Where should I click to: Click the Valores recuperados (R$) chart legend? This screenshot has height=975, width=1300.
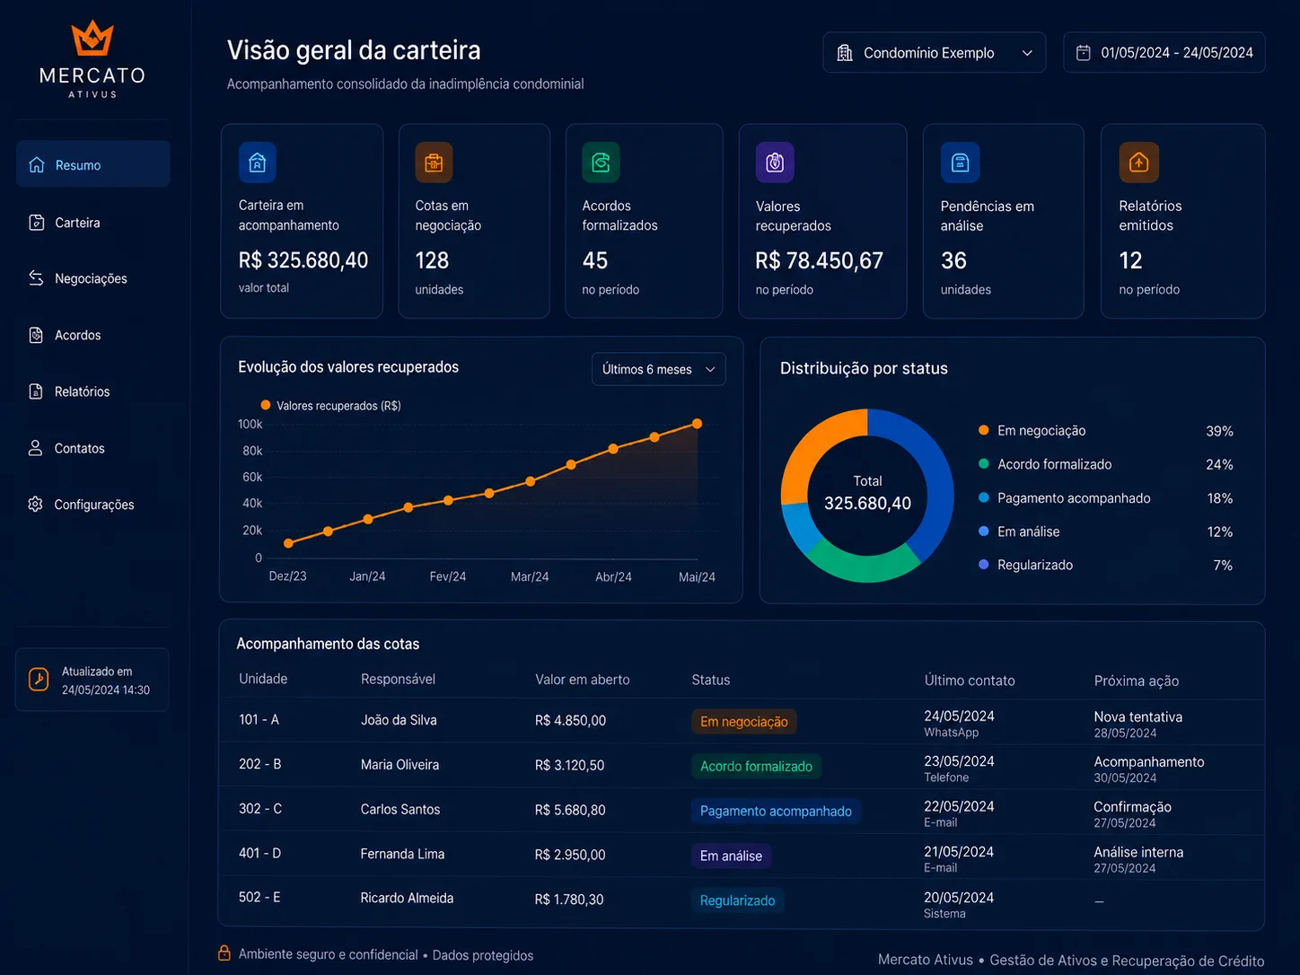[330, 406]
